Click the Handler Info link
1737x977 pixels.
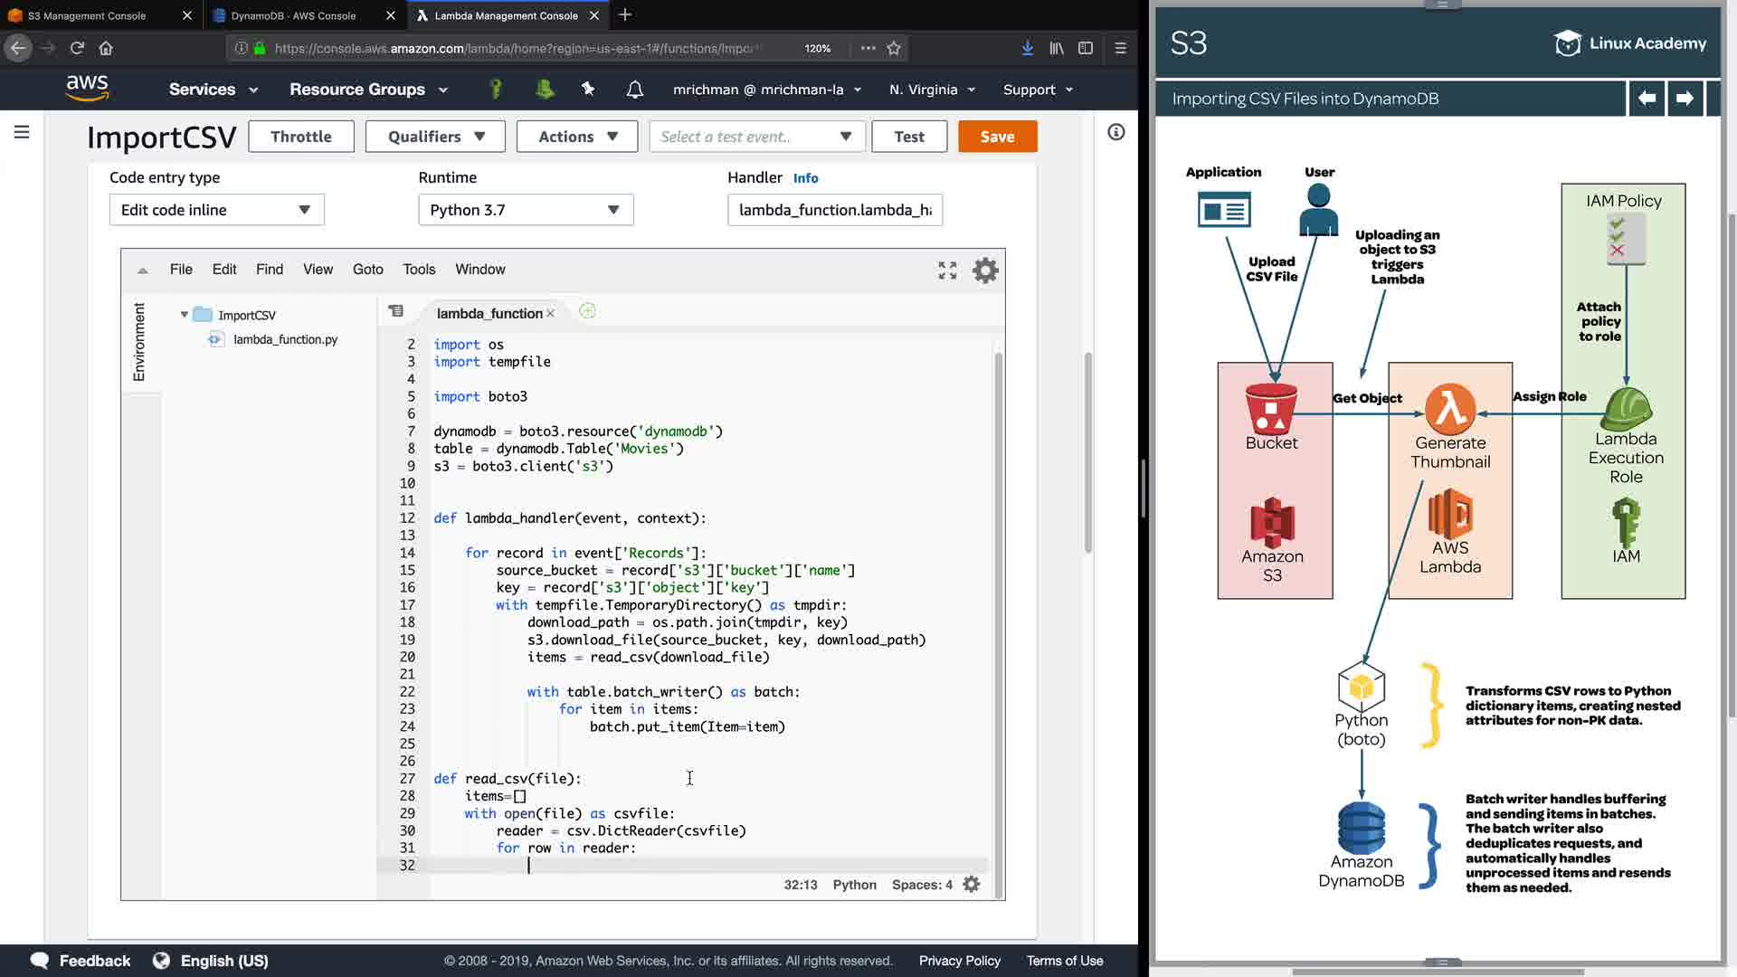805,178
